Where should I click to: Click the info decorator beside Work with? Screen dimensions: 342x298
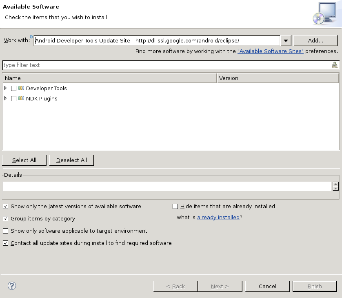pos(31,37)
